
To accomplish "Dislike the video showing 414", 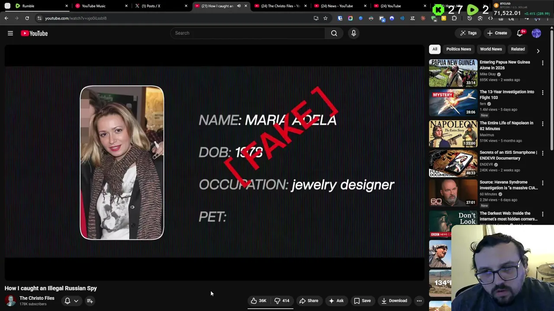I will 282,301.
